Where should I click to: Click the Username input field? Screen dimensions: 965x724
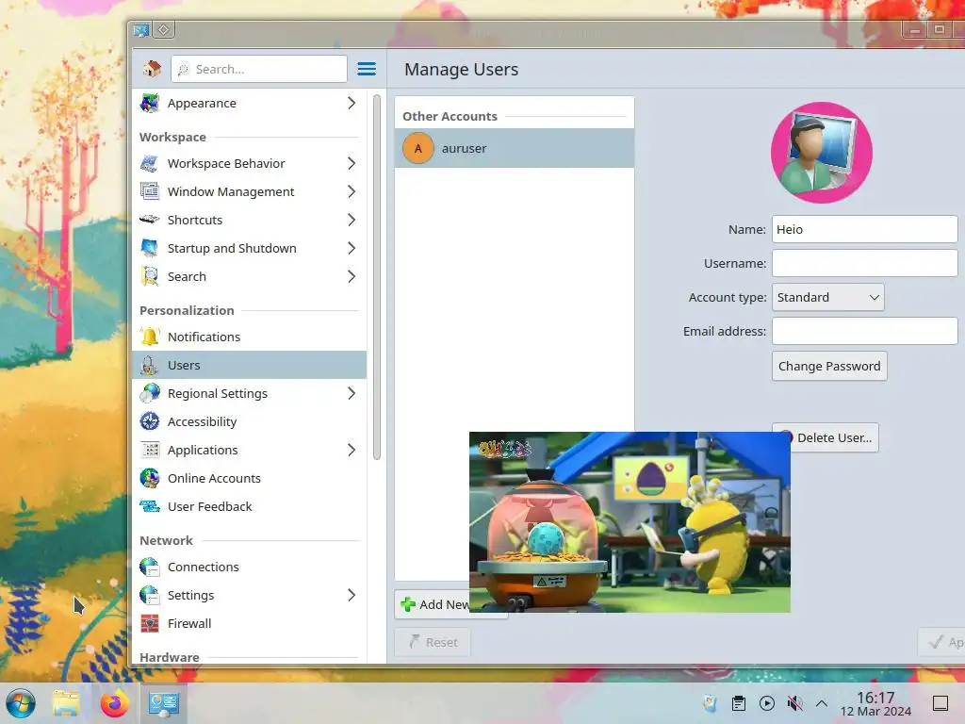[864, 263]
